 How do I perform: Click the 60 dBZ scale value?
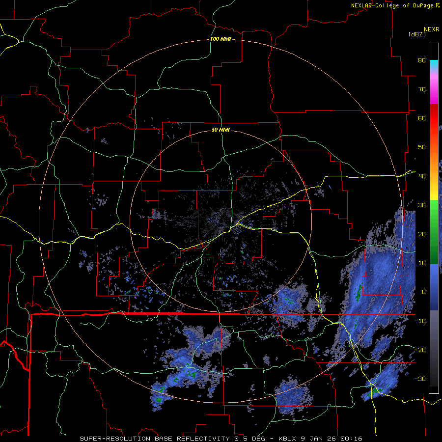[x=422, y=118]
